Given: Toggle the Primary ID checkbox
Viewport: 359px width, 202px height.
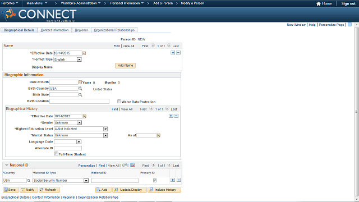Looking at the screenshot, I should tap(155, 181).
